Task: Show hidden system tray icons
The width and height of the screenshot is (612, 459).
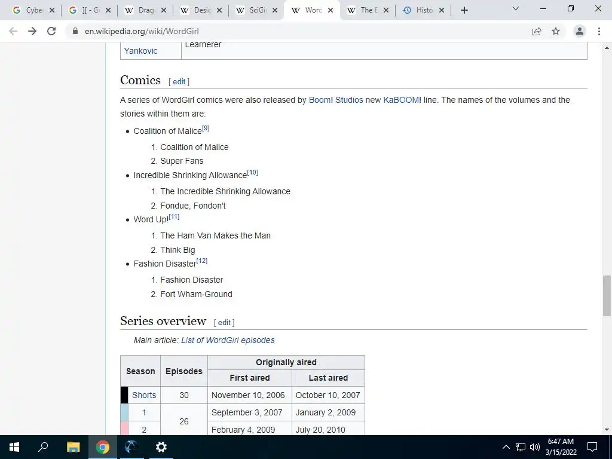Action: click(506, 447)
